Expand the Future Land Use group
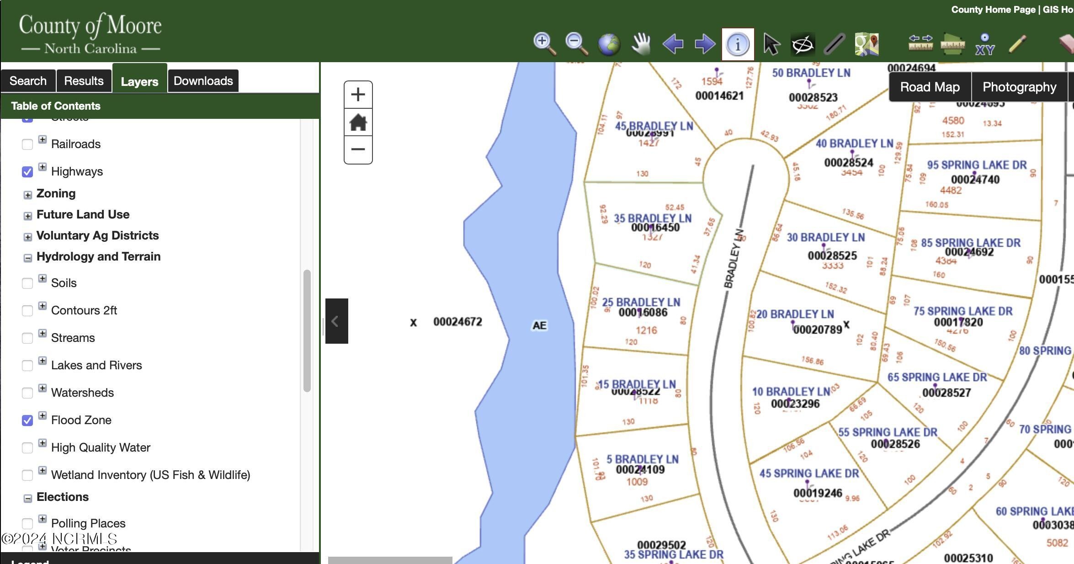This screenshot has height=564, width=1074. point(28,216)
